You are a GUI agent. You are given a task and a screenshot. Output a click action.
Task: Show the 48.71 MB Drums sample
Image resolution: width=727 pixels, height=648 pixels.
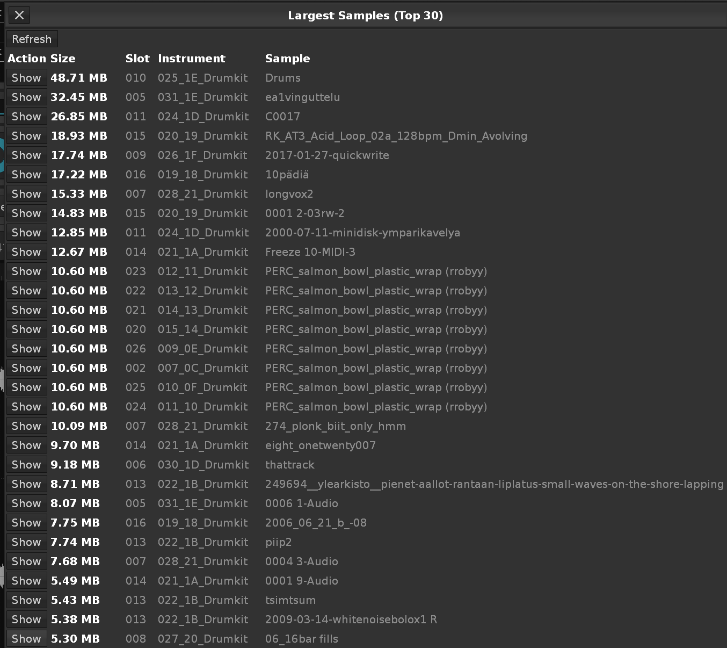(26, 78)
